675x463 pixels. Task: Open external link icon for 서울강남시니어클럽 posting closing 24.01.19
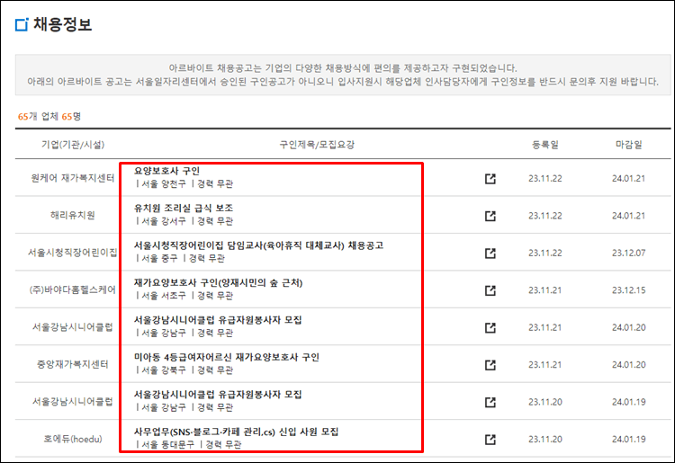coord(490,402)
